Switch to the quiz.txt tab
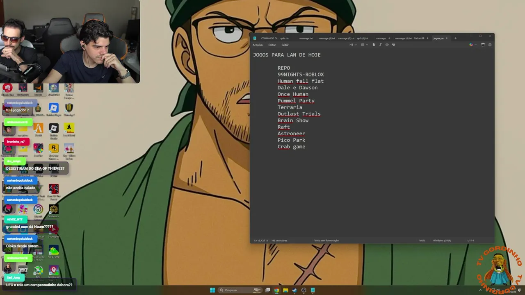525x295 pixels. pyautogui.click(x=285, y=38)
